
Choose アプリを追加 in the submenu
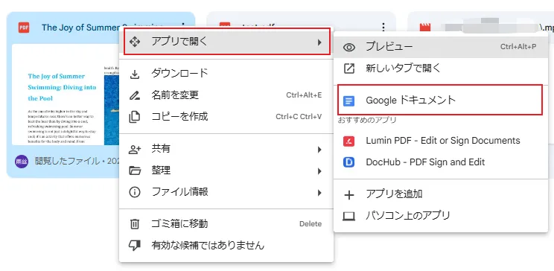click(x=441, y=194)
